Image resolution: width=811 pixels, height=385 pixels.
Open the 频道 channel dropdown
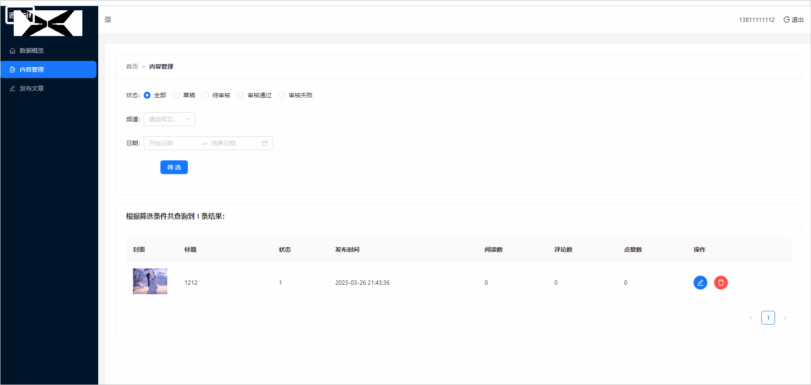(169, 119)
